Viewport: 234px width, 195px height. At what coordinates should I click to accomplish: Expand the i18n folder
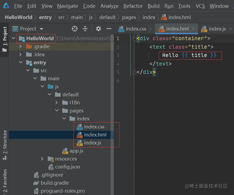coord(56,102)
